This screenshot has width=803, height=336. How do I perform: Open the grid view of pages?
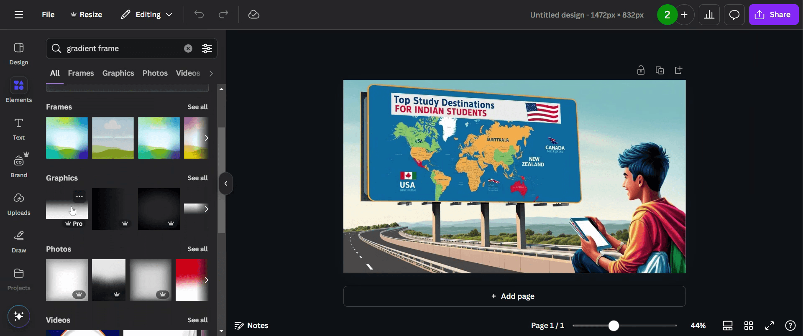click(x=749, y=326)
